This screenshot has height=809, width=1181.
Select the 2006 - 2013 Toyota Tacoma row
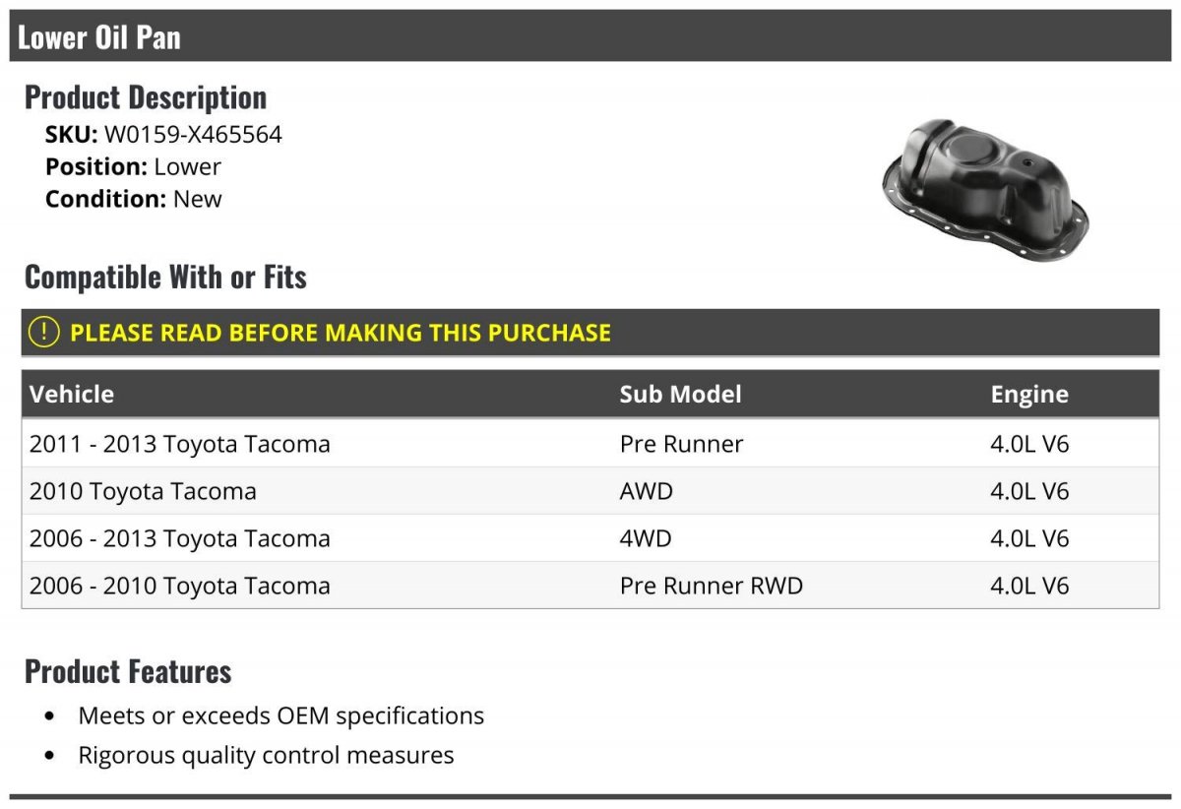tap(180, 538)
